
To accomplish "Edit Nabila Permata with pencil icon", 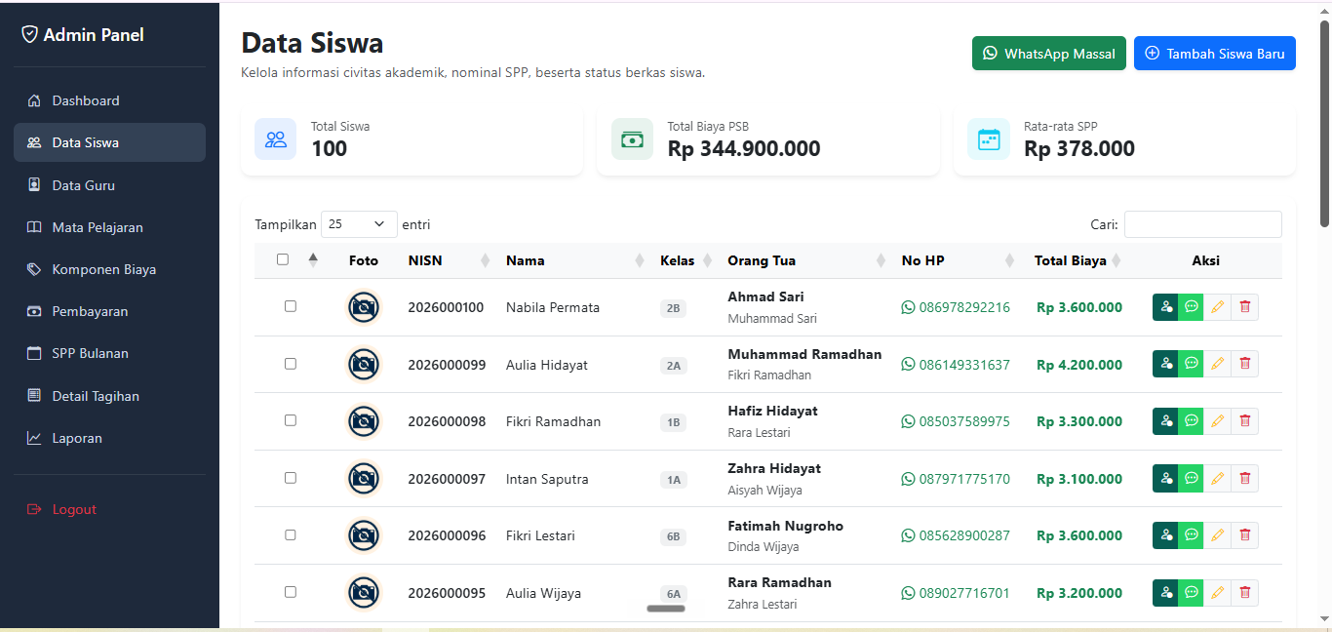I will click(x=1217, y=307).
